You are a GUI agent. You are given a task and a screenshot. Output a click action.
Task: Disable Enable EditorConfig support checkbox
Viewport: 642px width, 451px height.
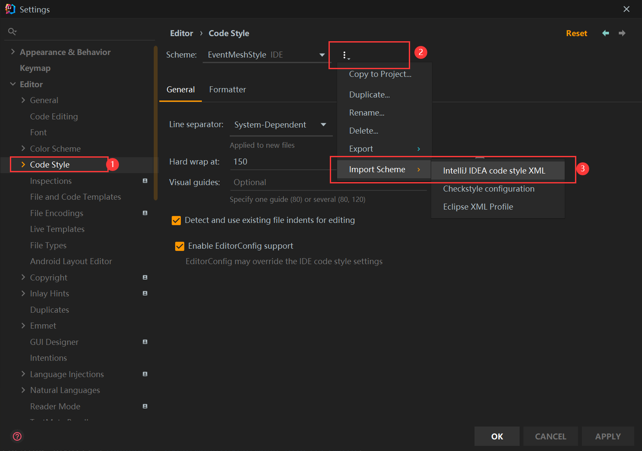180,246
